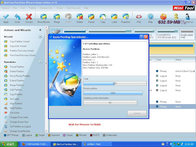The image size is (196, 147).
Task: Click the sidebar scrollbar down arrow
Action: point(46,131)
